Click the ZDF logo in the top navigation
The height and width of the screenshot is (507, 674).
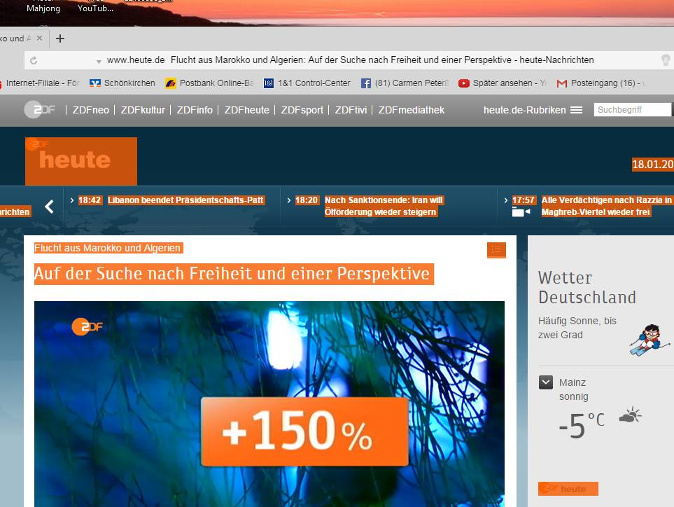[x=40, y=110]
